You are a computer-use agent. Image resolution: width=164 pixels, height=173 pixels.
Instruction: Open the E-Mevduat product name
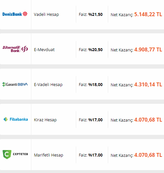click(x=44, y=50)
